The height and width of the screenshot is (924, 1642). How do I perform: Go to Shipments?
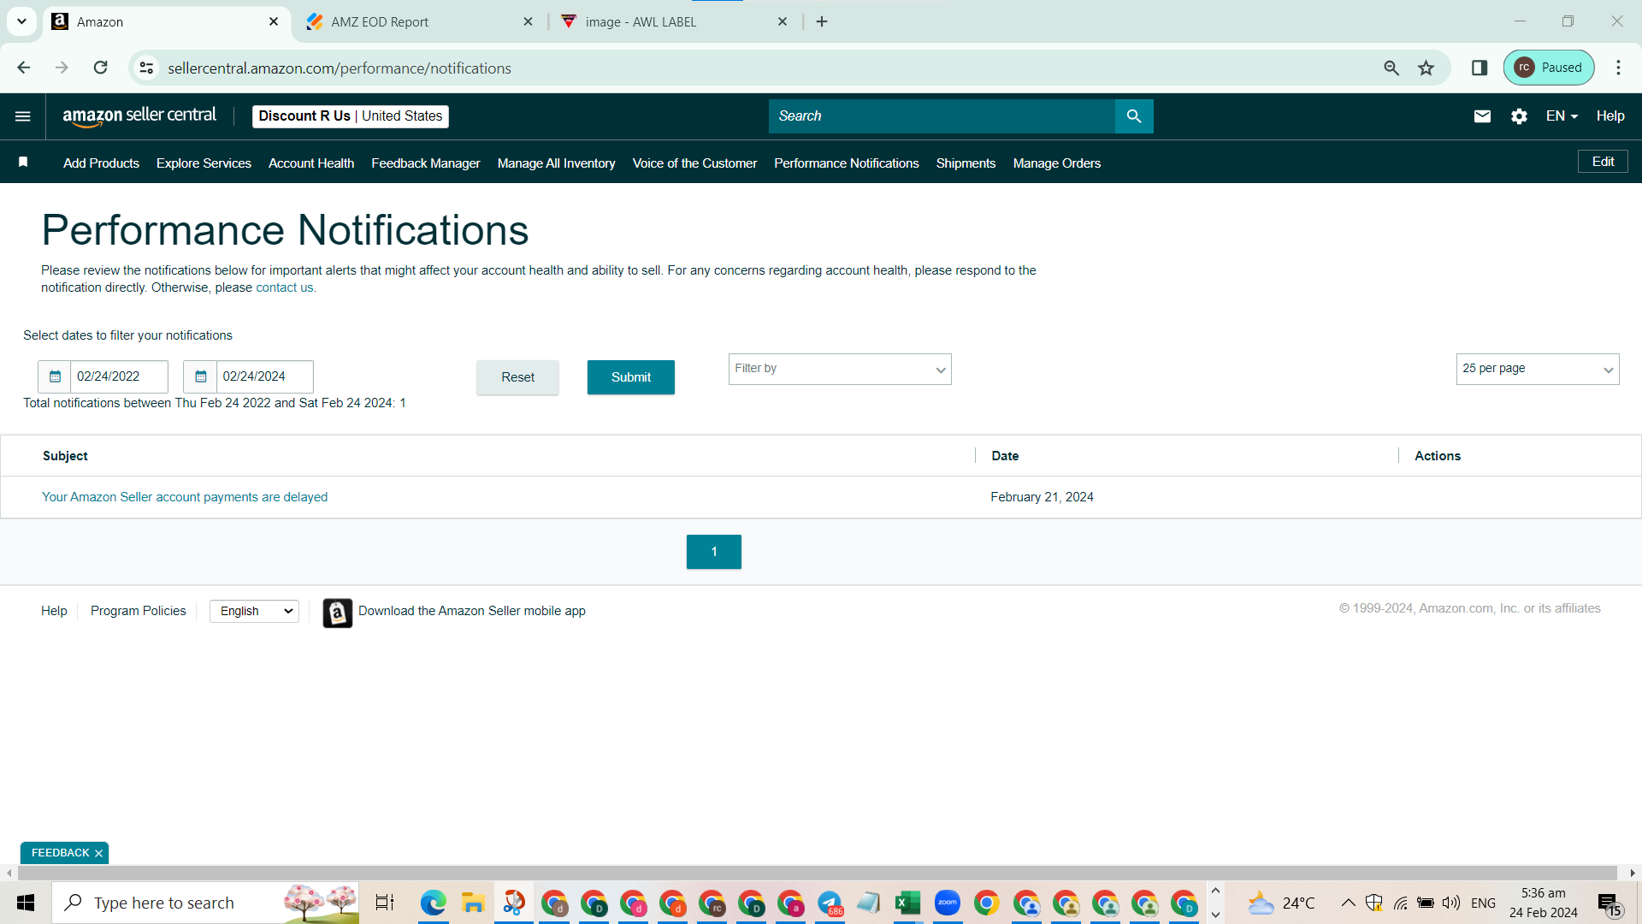[x=966, y=163]
